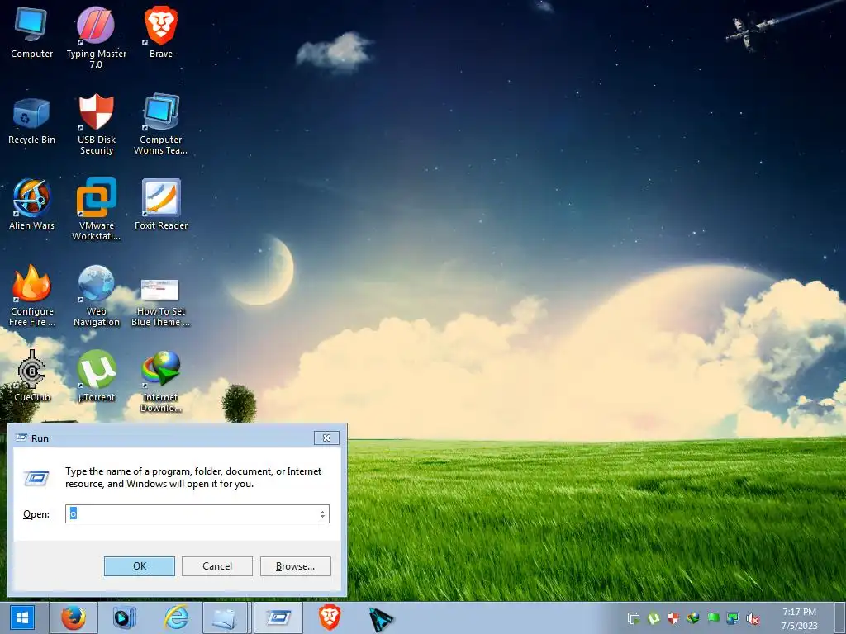Select the Internet Download Manager shortcut
The height and width of the screenshot is (634, 846).
[x=161, y=381]
